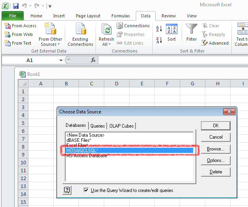
Task: Click Edit Links in Connections group
Action: coord(130,43)
